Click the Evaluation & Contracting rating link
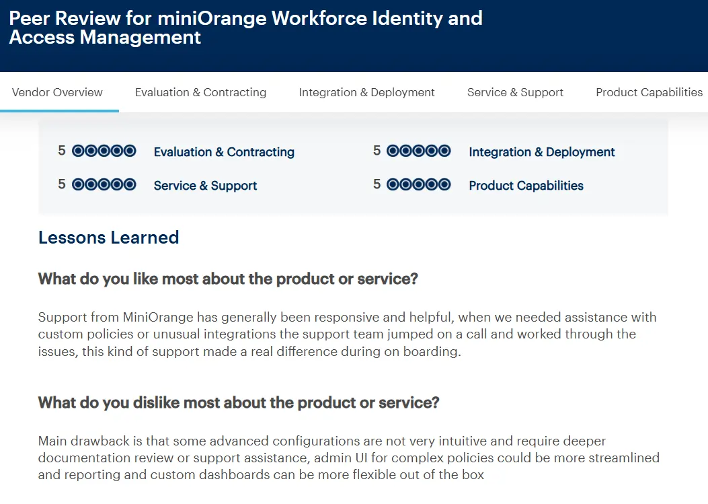 (224, 152)
